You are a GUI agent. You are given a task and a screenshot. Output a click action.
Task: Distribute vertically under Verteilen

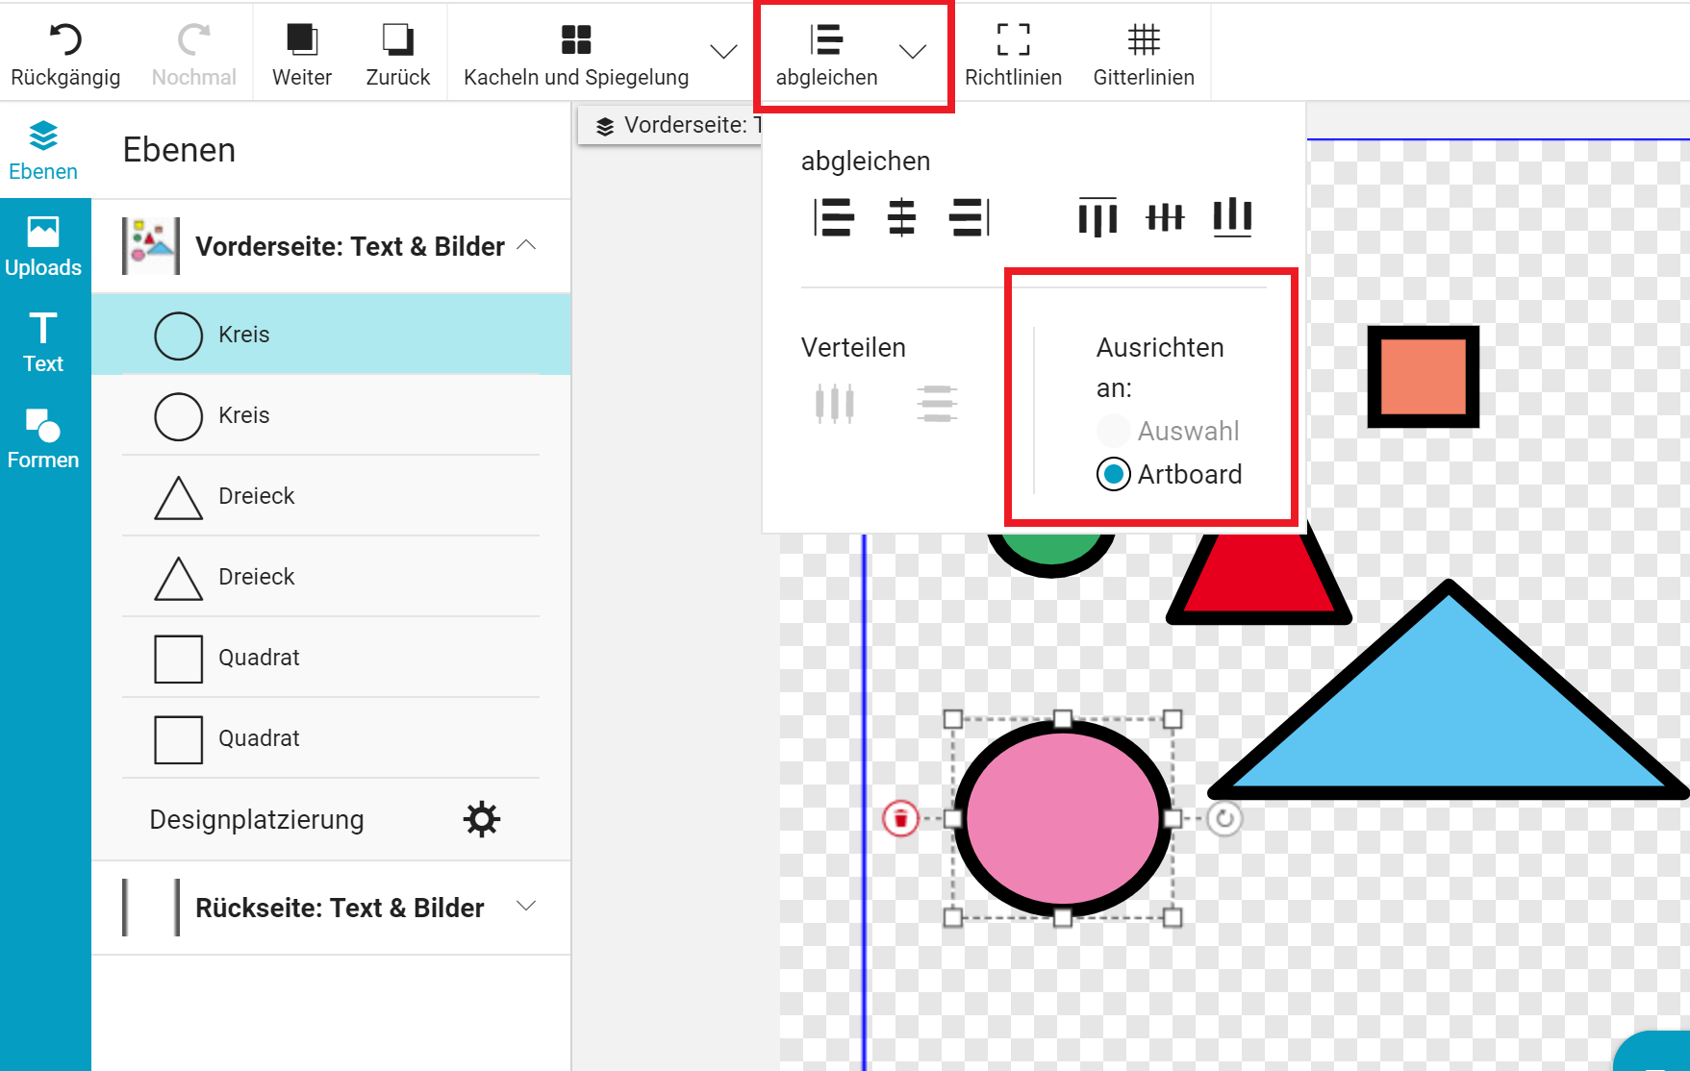pyautogui.click(x=937, y=404)
